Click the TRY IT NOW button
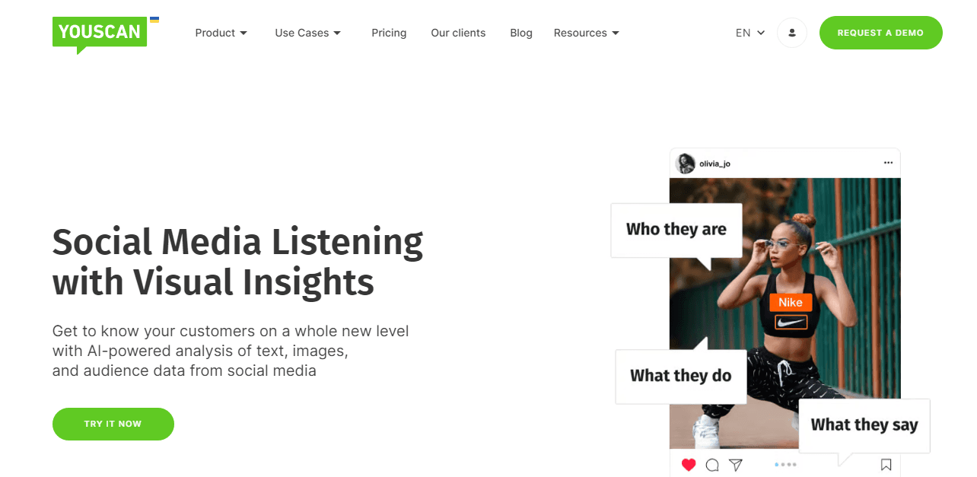 coord(113,424)
